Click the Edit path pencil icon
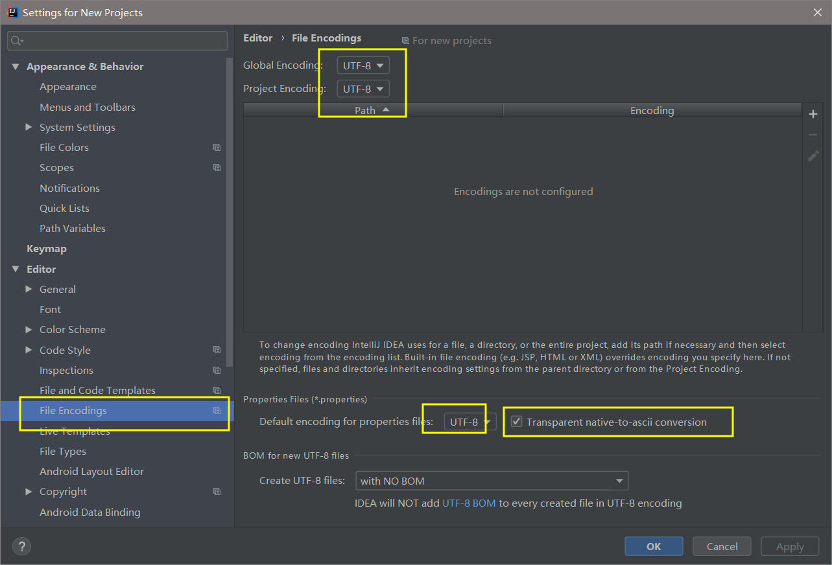 (813, 156)
